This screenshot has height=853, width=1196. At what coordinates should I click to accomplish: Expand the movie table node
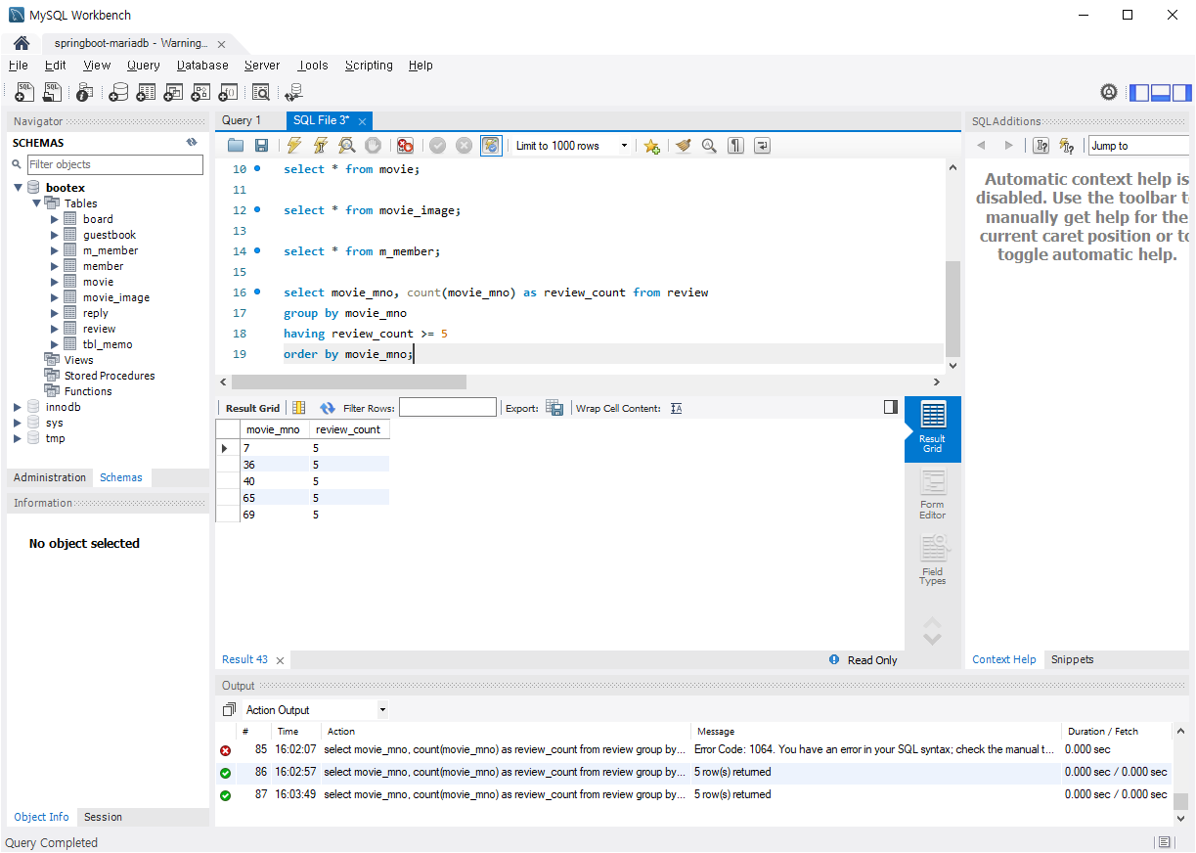pos(55,282)
